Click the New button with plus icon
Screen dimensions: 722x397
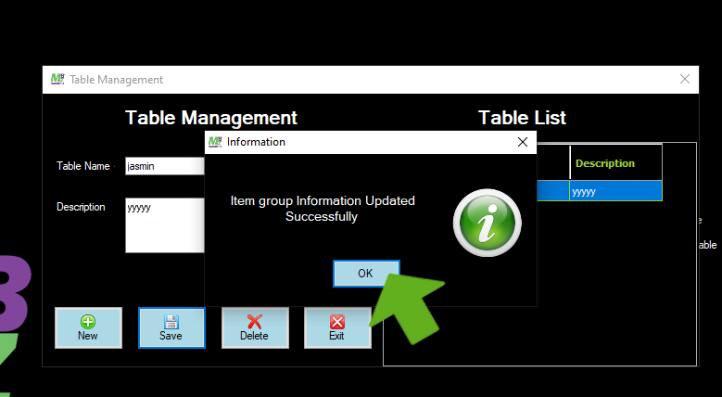point(88,327)
